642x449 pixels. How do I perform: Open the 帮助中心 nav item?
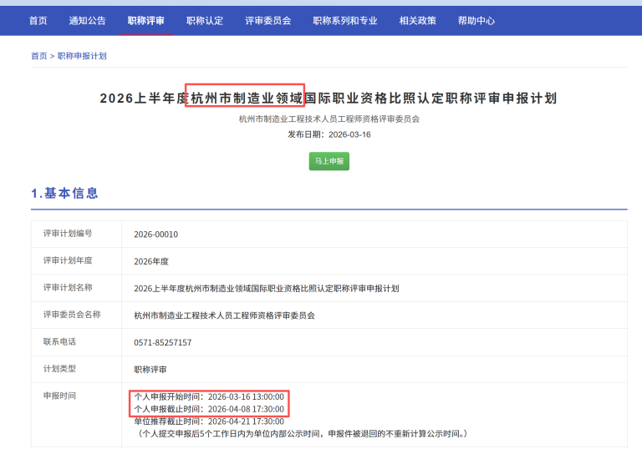[476, 20]
